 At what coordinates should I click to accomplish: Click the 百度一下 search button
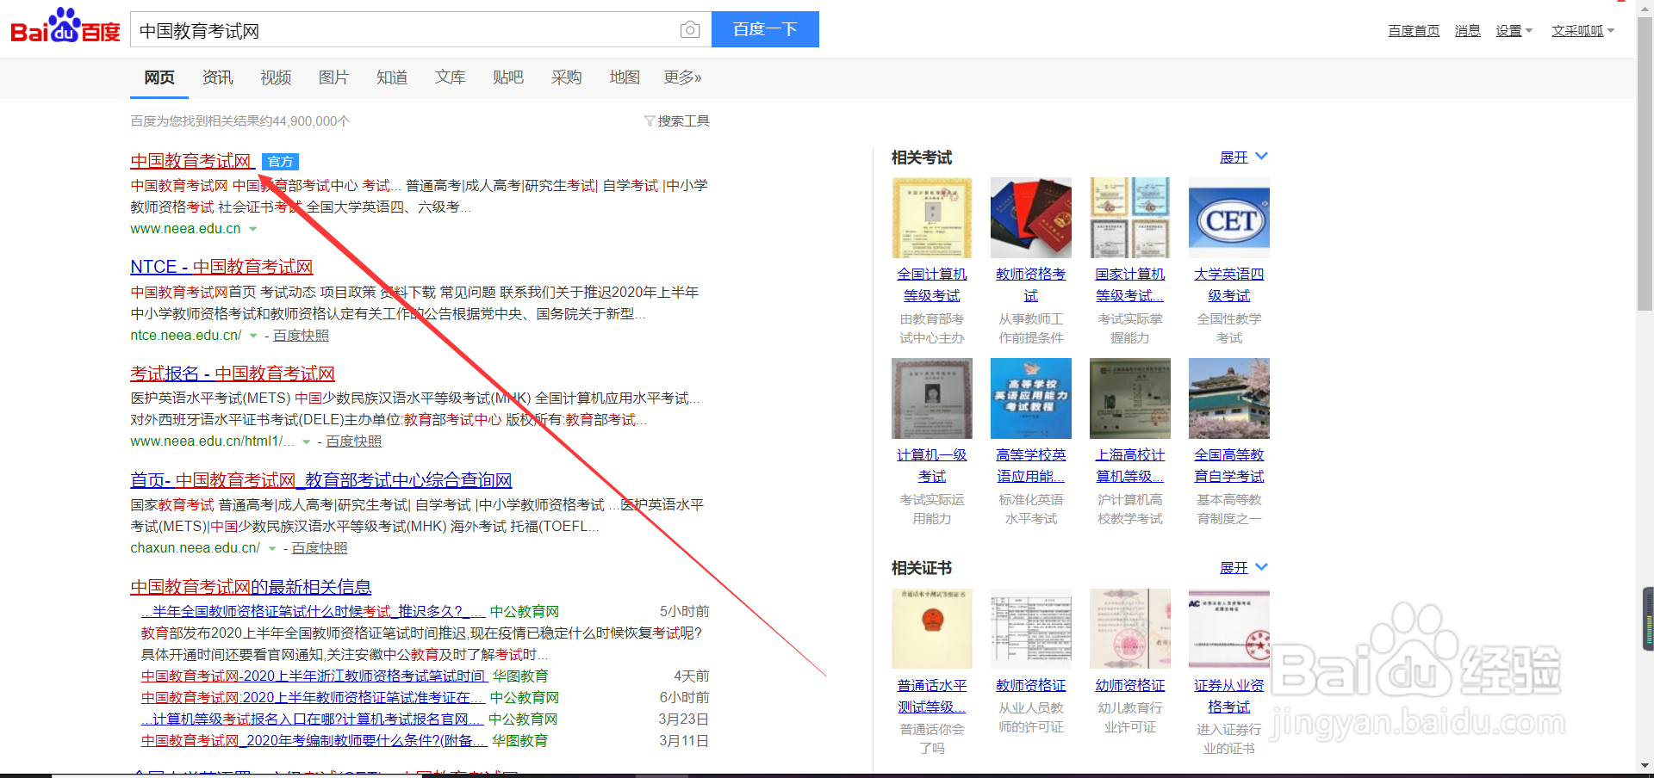pyautogui.click(x=765, y=28)
